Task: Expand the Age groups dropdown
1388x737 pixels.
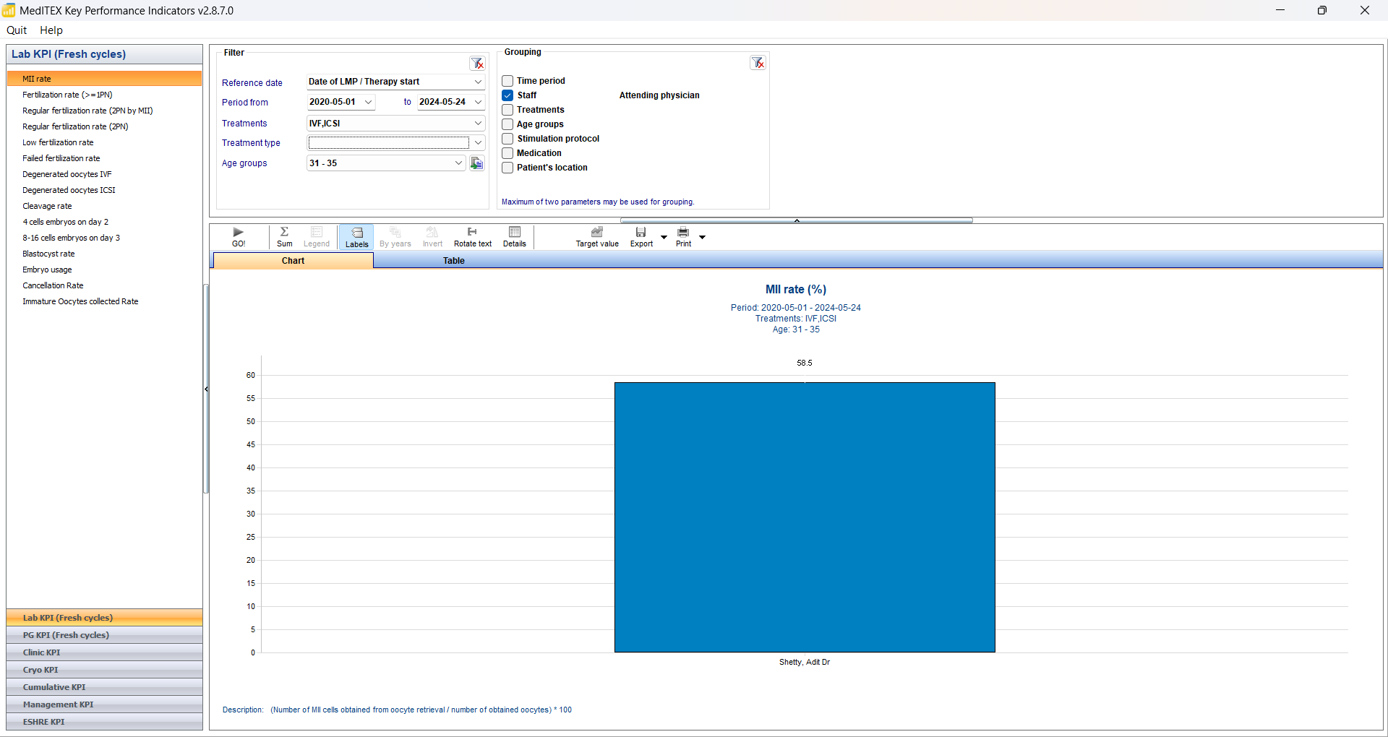Action: [x=458, y=163]
